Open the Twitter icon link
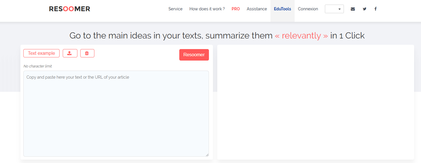Viewport: 421px width, 163px height. (x=365, y=9)
